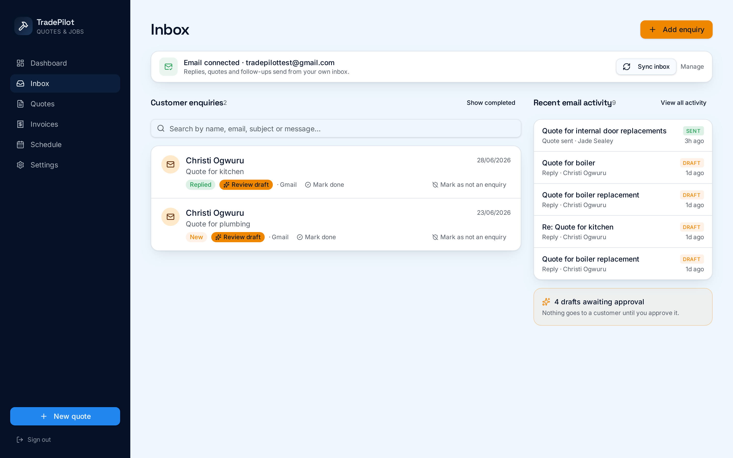The width and height of the screenshot is (733, 458).
Task: Mark Quote for plumbing enquiry as done
Action: [x=316, y=237]
